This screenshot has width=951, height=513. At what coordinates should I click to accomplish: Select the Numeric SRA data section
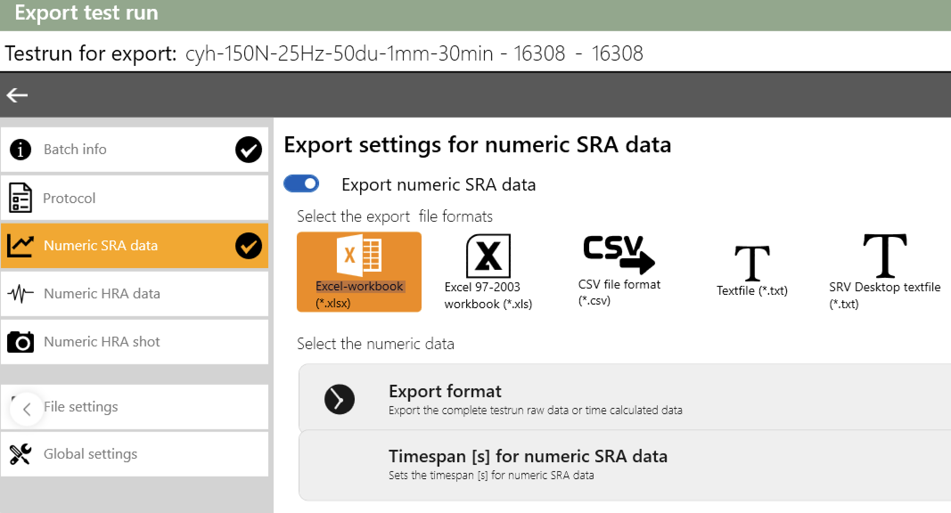coord(135,246)
